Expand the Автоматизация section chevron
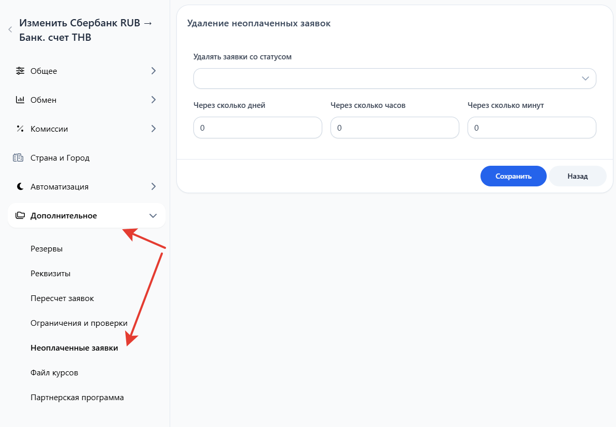 click(x=153, y=186)
